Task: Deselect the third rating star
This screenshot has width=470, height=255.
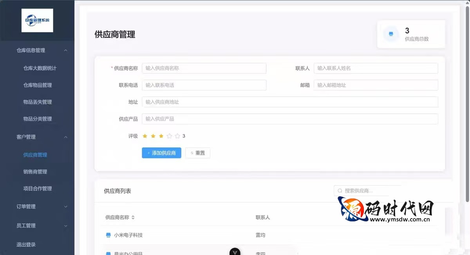Action: click(161, 136)
